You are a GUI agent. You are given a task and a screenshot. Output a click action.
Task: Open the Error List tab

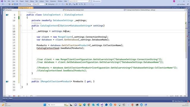(x=5, y=98)
